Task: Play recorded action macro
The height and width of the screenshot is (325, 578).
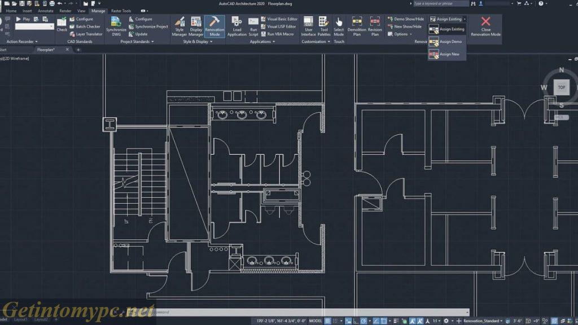Action: pos(23,19)
